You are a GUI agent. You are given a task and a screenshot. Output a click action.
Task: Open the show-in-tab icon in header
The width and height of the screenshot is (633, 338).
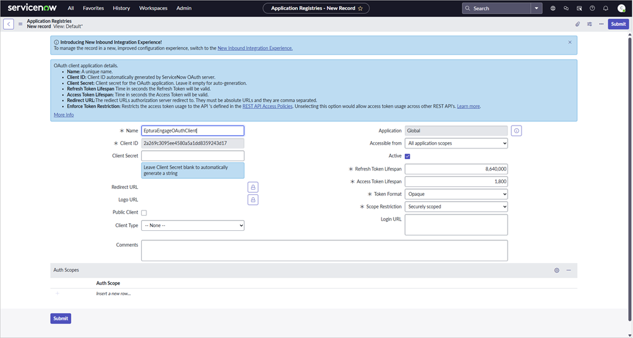click(x=579, y=8)
